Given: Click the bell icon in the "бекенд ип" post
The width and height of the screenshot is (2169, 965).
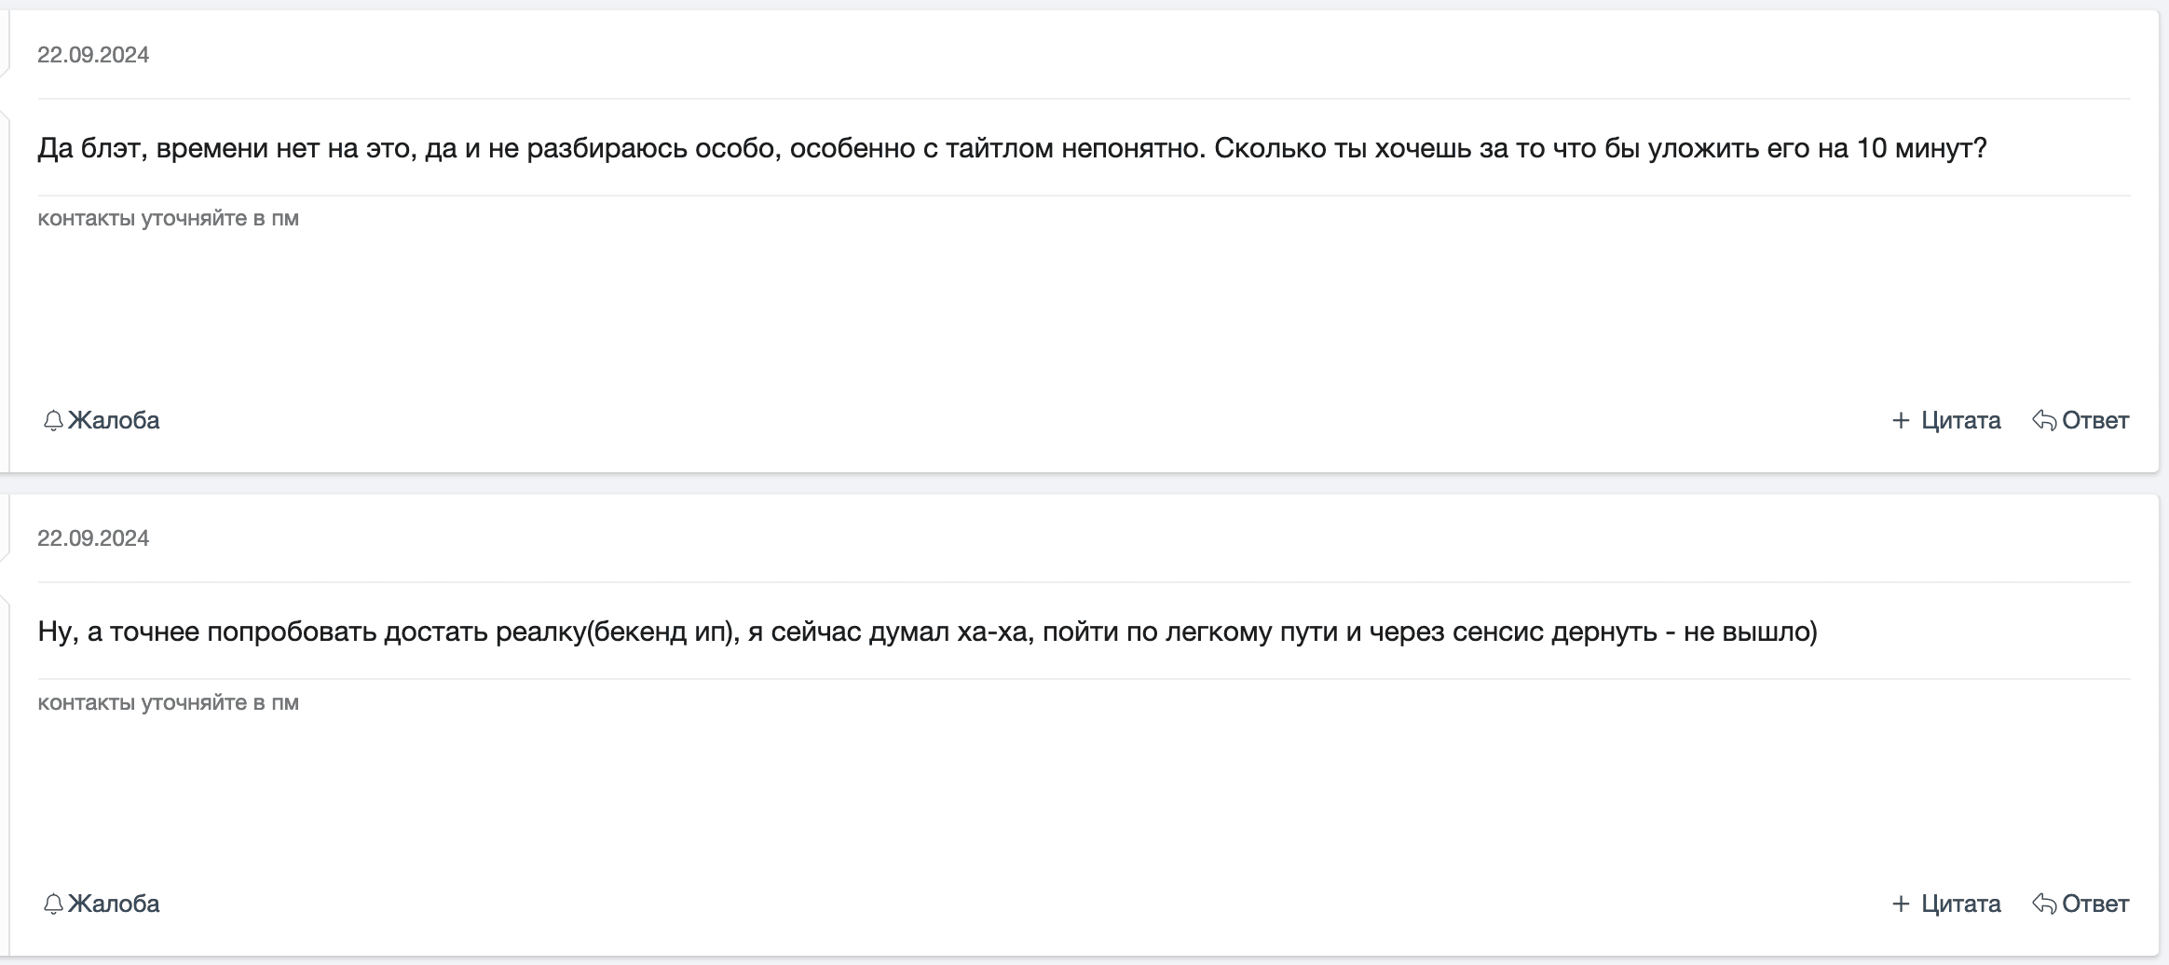Looking at the screenshot, I should pos(53,904).
